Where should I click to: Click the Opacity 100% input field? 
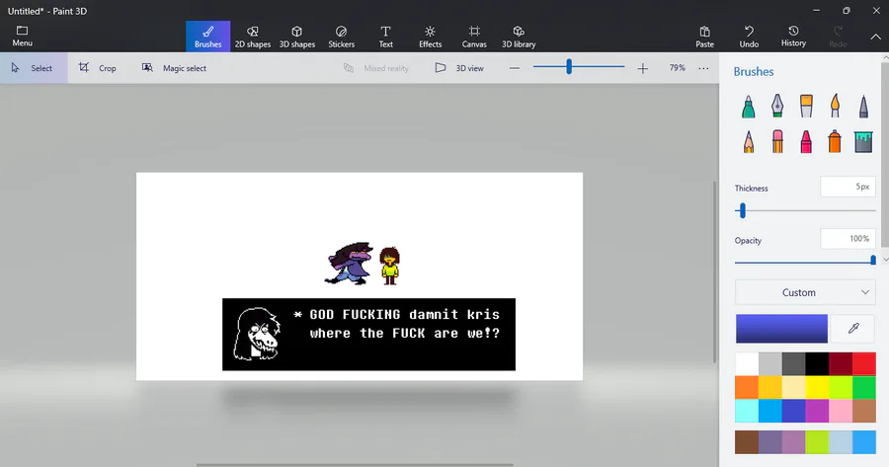[x=848, y=239]
